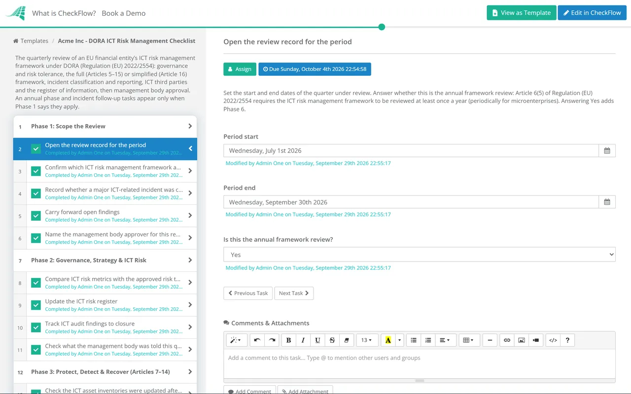Collapse the selected Open the review record task
The width and height of the screenshot is (631, 394).
[x=190, y=149]
